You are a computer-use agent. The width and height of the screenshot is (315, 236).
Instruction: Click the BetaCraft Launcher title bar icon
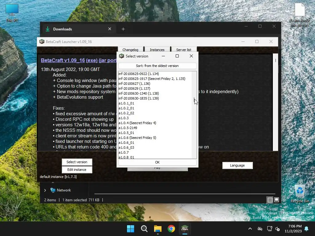42,41
